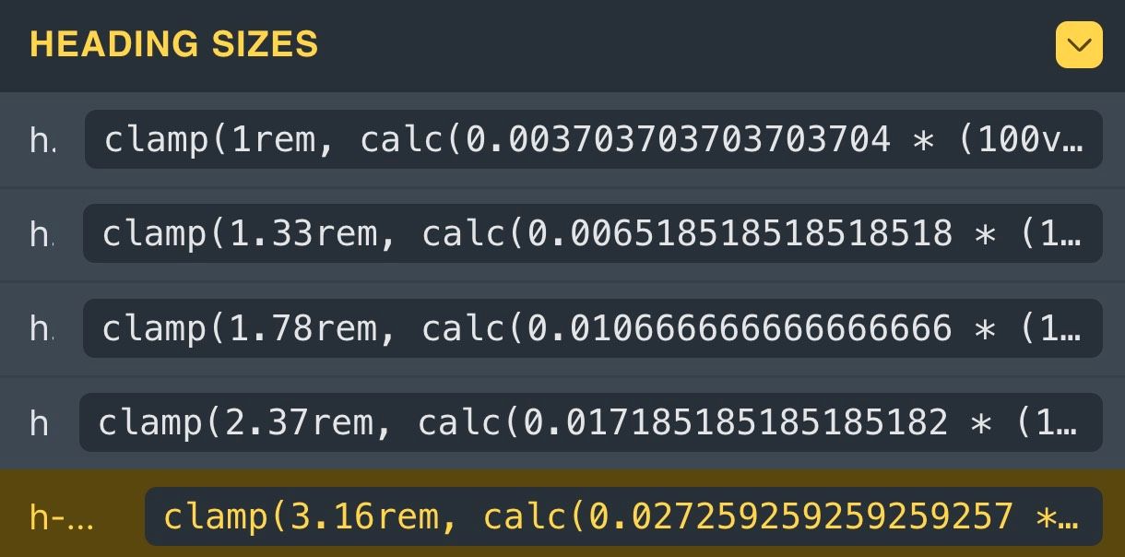Select the clamp(1.78rem value field
The height and width of the screenshot is (557, 1125).
[x=592, y=328]
